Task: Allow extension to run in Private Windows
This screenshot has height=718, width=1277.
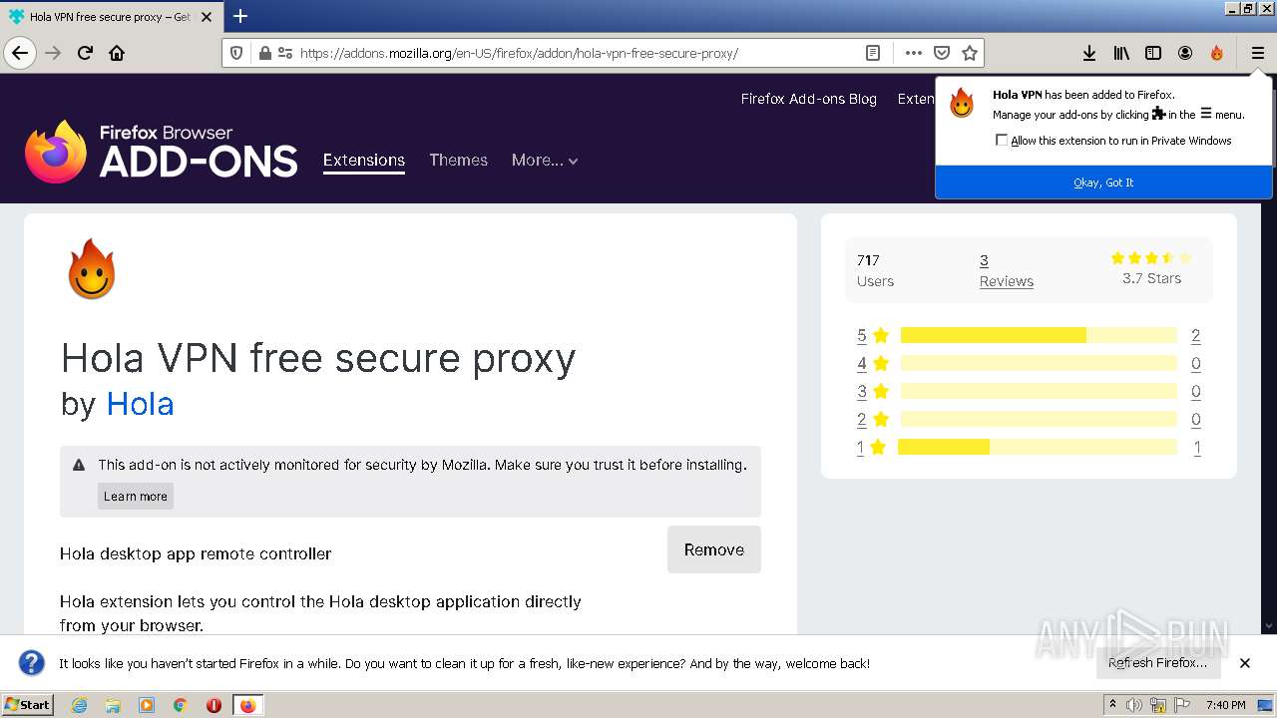Action: click(1002, 141)
